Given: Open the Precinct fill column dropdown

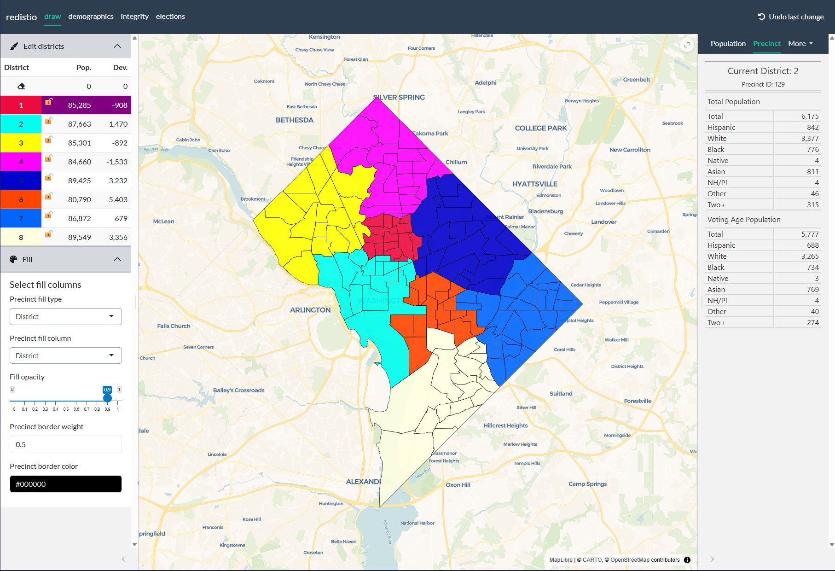Looking at the screenshot, I should 66,356.
